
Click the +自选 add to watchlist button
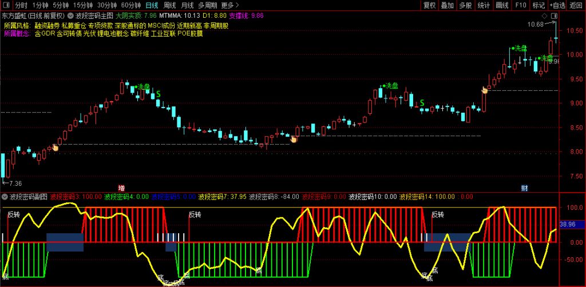tap(556, 5)
